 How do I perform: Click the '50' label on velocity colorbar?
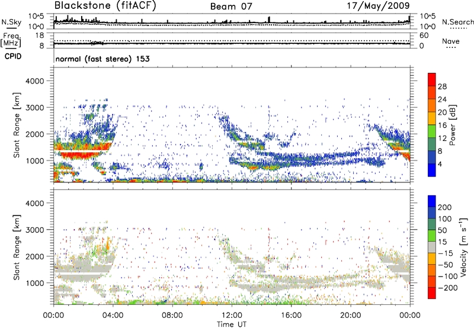(442, 230)
